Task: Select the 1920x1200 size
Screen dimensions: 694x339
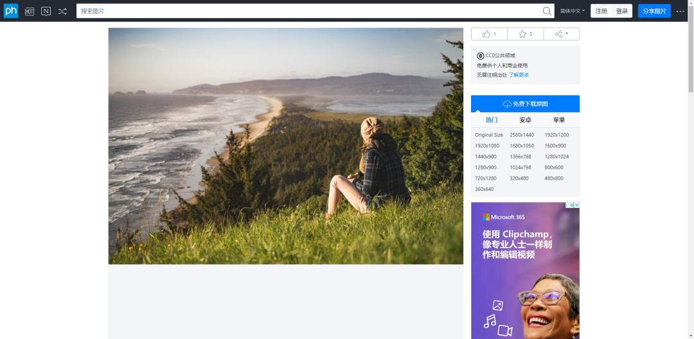Action: pyautogui.click(x=556, y=135)
